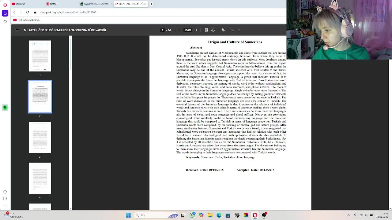Click Accepted Date: 10/12/2018 text
The width and height of the screenshot is (392, 220).
coord(255,170)
